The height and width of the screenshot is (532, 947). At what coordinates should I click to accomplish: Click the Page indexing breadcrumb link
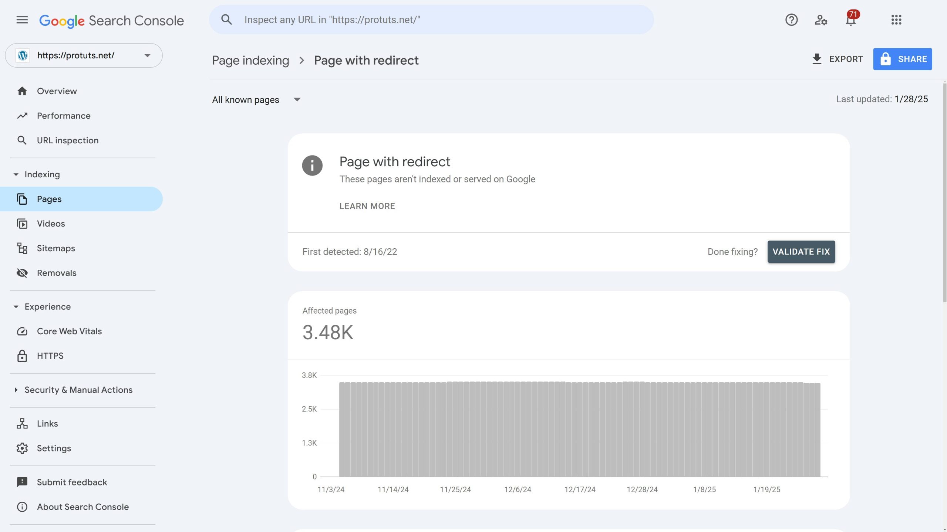point(250,60)
